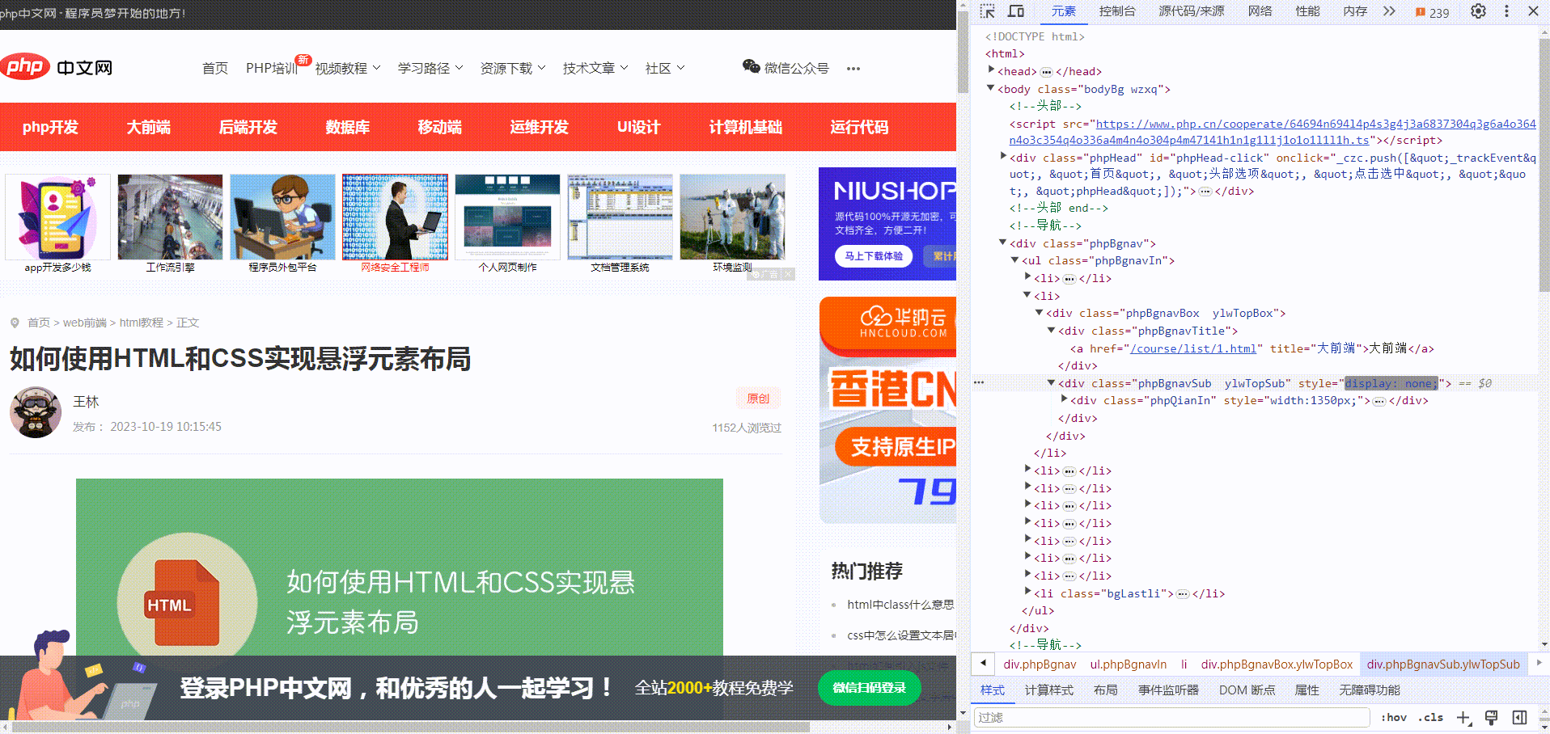Toggle the .cls class editor
This screenshot has height=734, width=1550.
tap(1431, 717)
